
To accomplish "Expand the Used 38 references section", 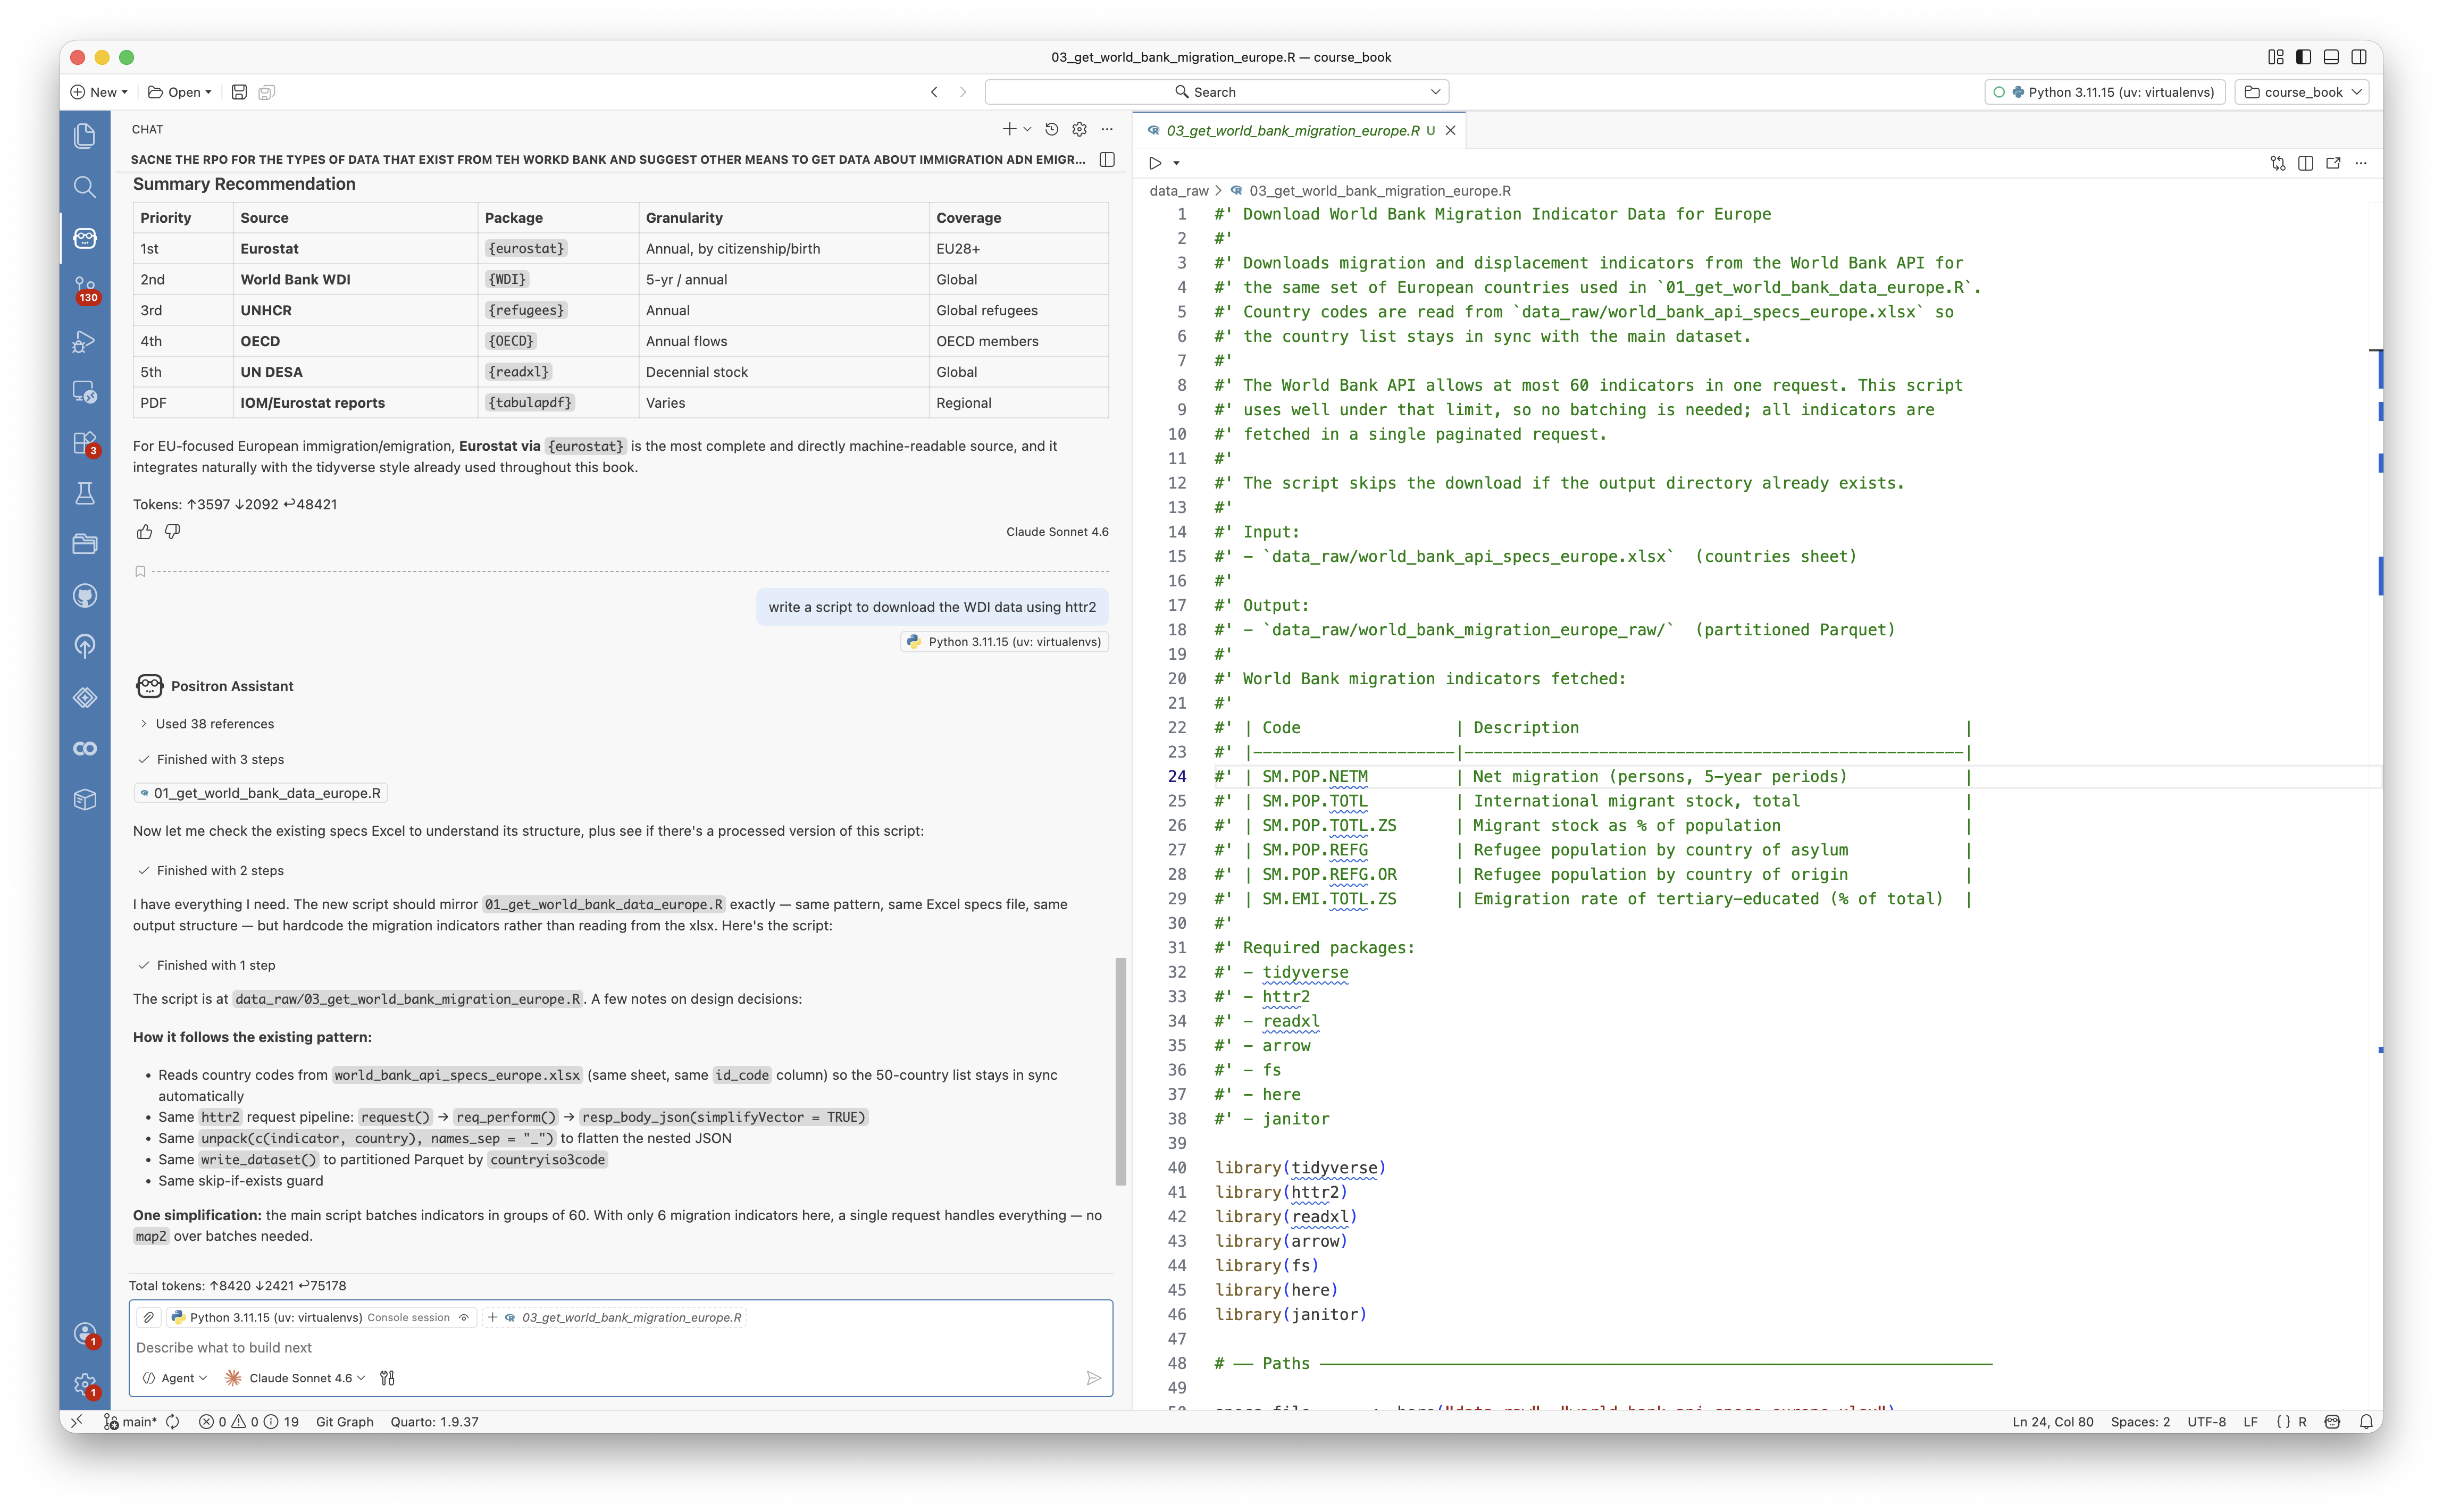I will click(x=206, y=724).
